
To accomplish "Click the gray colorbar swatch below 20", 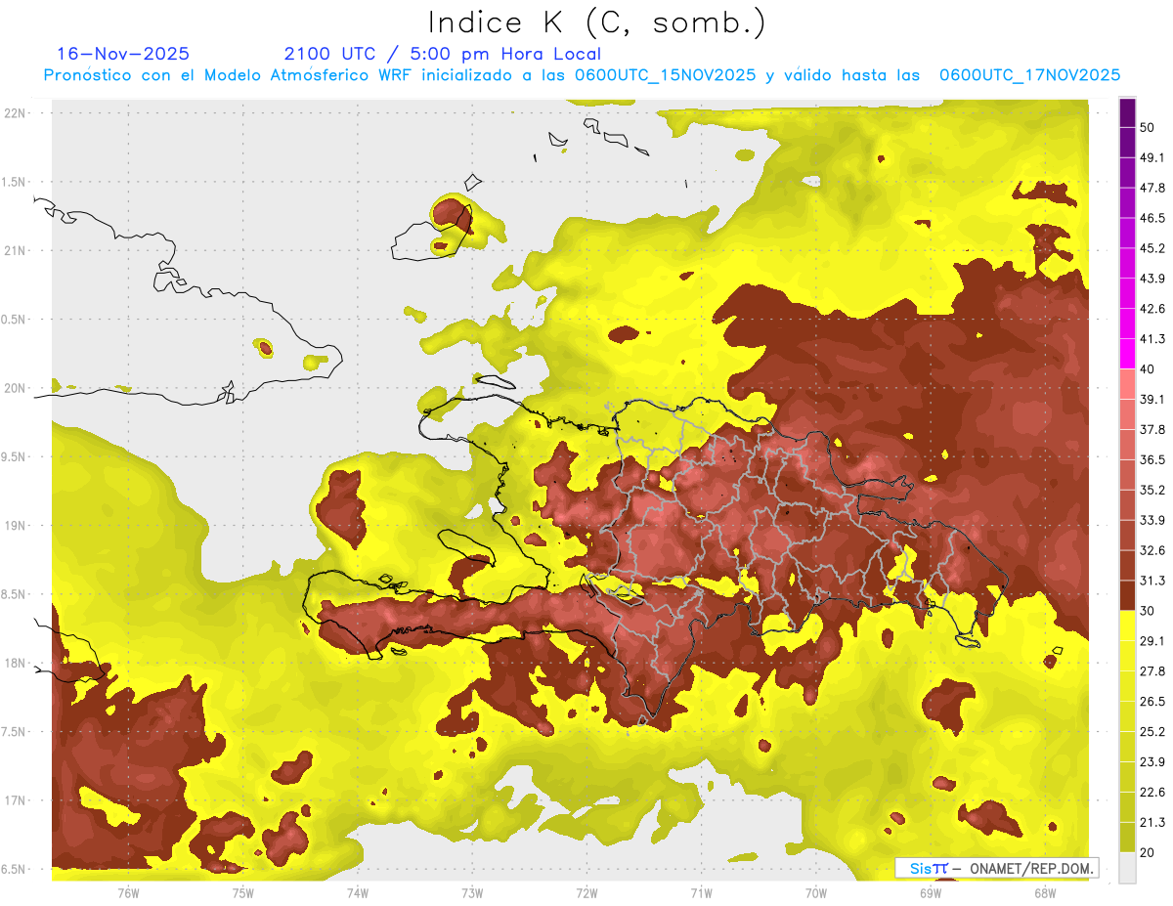I will [x=1127, y=867].
